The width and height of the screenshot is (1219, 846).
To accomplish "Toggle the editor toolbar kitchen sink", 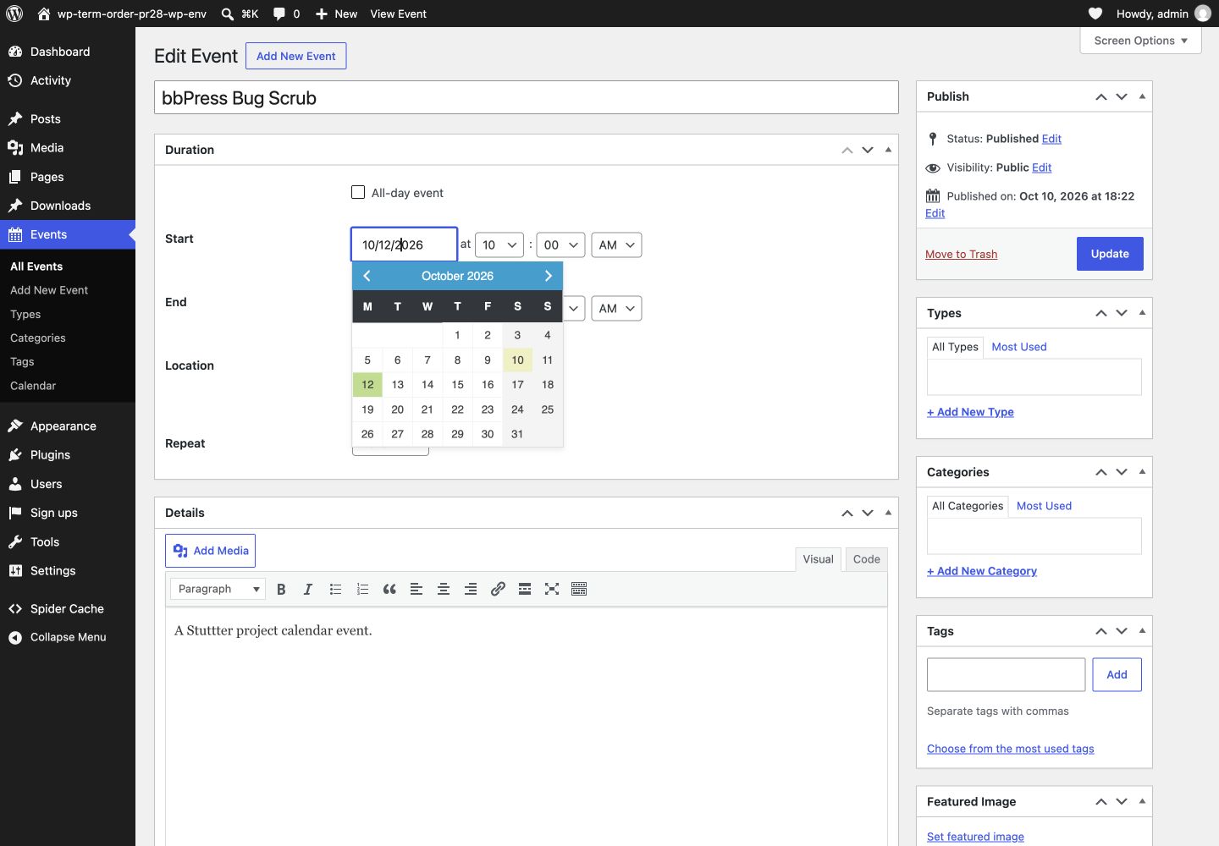I will (x=579, y=589).
